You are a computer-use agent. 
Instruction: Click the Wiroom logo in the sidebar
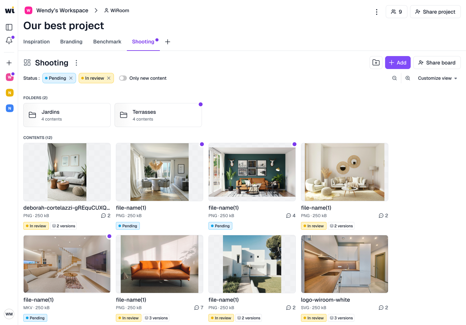pos(10,10)
